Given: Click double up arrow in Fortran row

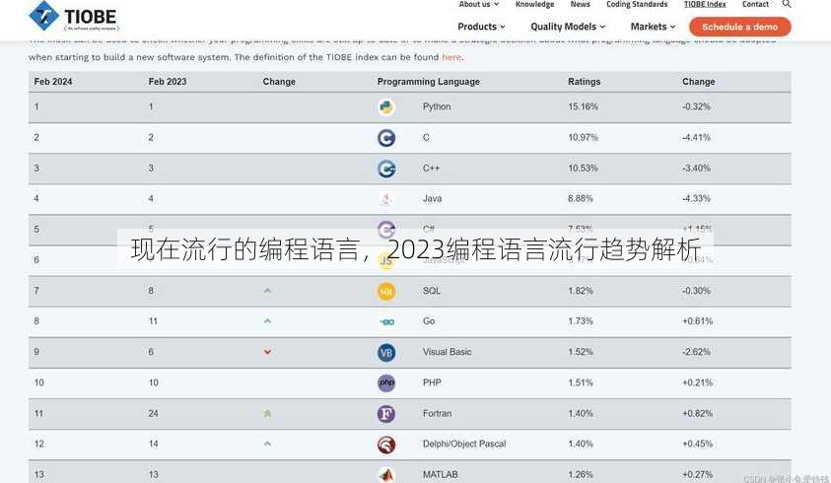Looking at the screenshot, I should coord(268,413).
